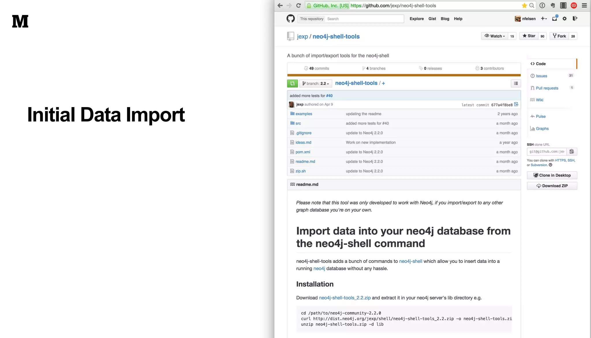
Task: Sign out using the header exit icon
Action: pos(575,18)
